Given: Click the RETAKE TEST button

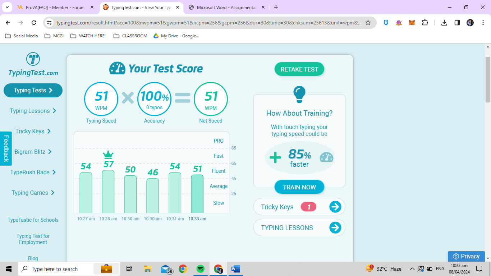Looking at the screenshot, I should tap(299, 69).
